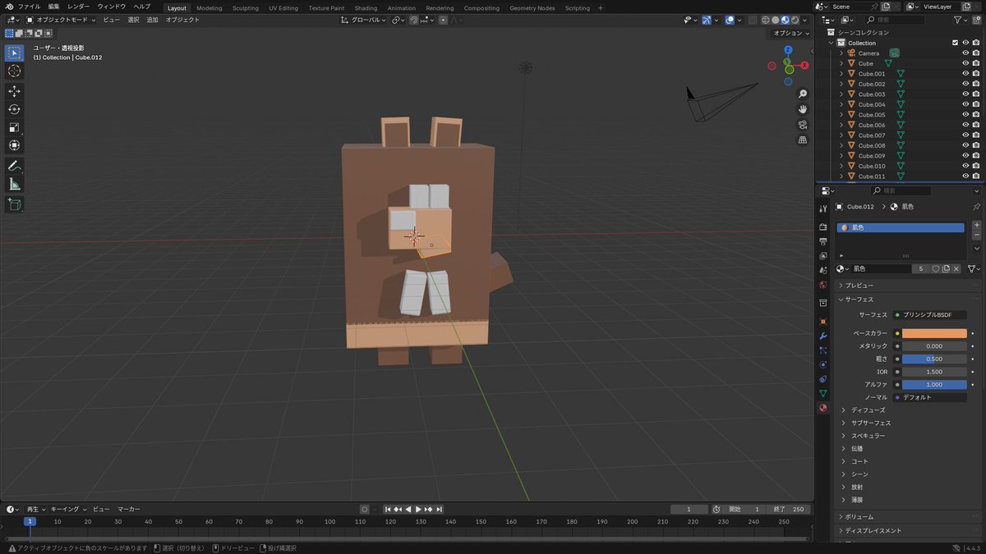Open the object mode dropdown
This screenshot has height=554, width=986.
pos(62,19)
